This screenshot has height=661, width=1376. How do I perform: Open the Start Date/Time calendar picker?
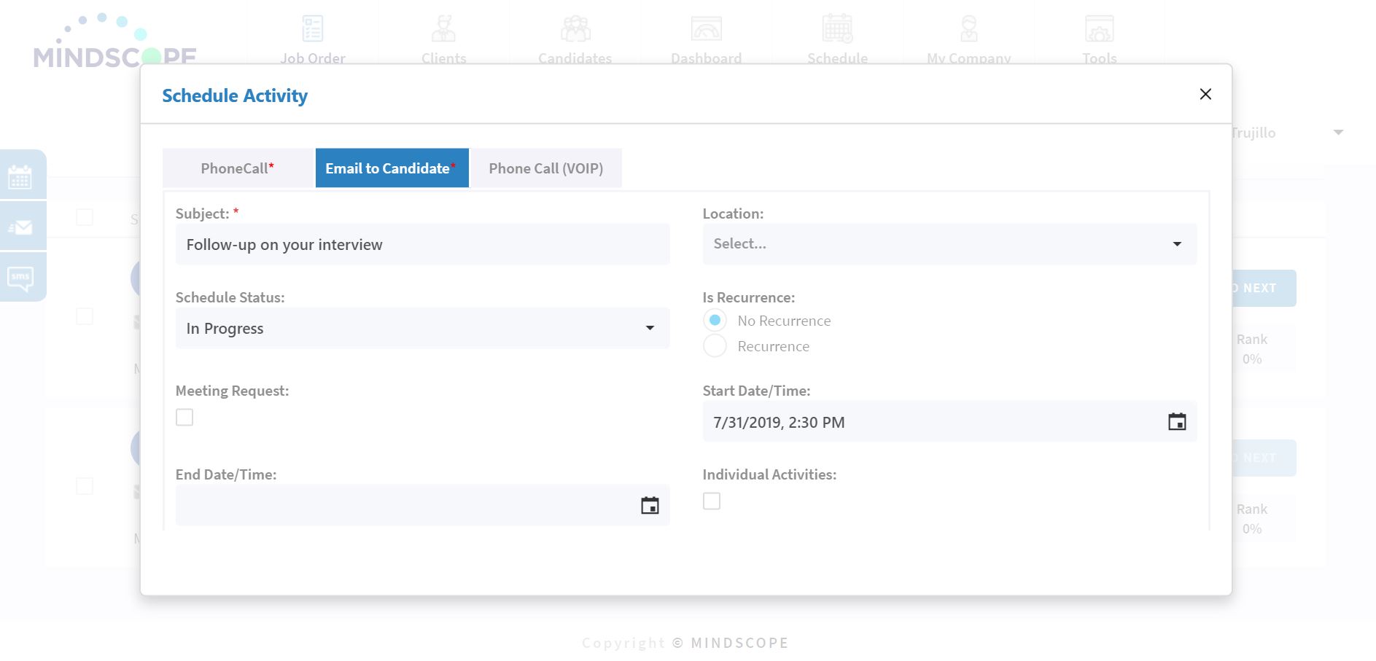(x=1177, y=422)
